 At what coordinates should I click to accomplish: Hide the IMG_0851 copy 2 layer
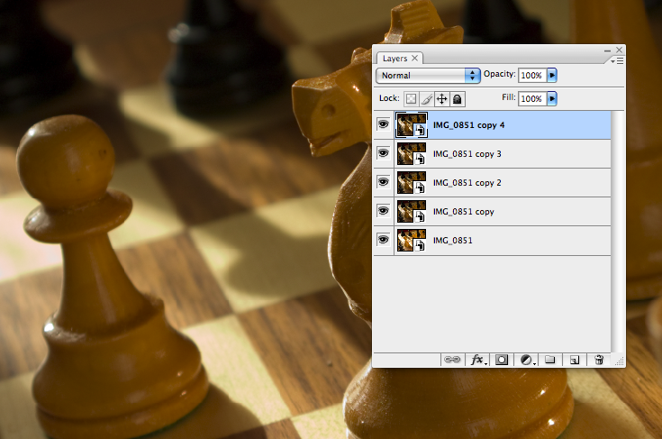(x=384, y=182)
